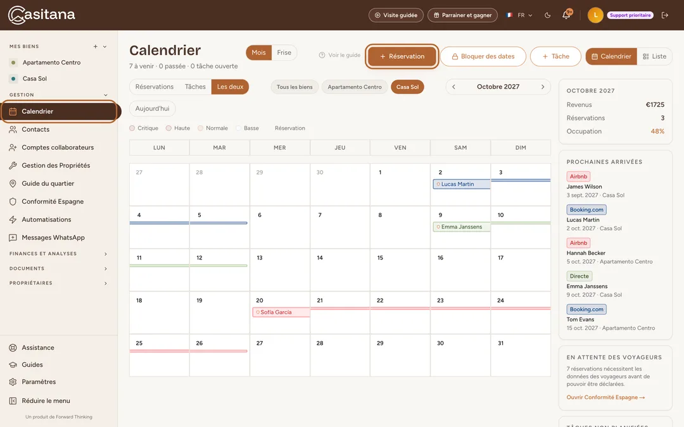Select the Tâches tab

click(195, 87)
